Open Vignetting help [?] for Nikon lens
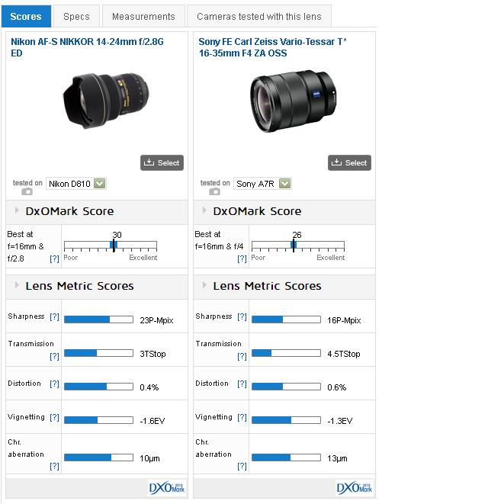 [x=54, y=417]
